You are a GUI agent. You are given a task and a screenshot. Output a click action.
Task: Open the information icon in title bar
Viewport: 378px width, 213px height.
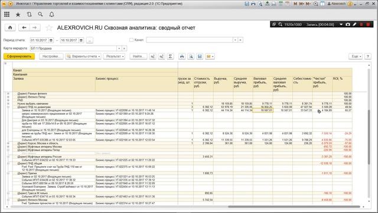click(350, 4)
